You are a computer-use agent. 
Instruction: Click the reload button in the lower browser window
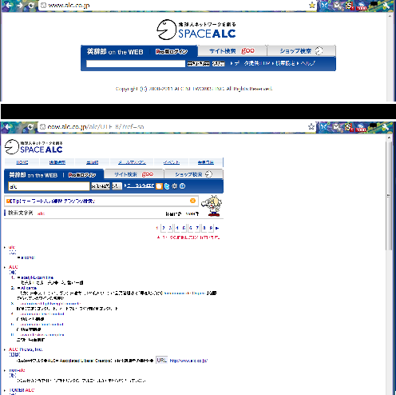[30, 127]
